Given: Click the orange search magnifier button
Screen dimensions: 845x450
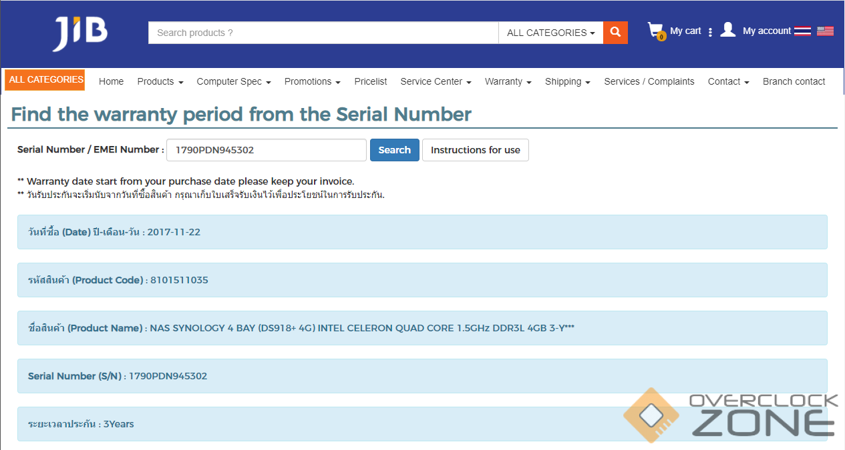Looking at the screenshot, I should coord(615,32).
